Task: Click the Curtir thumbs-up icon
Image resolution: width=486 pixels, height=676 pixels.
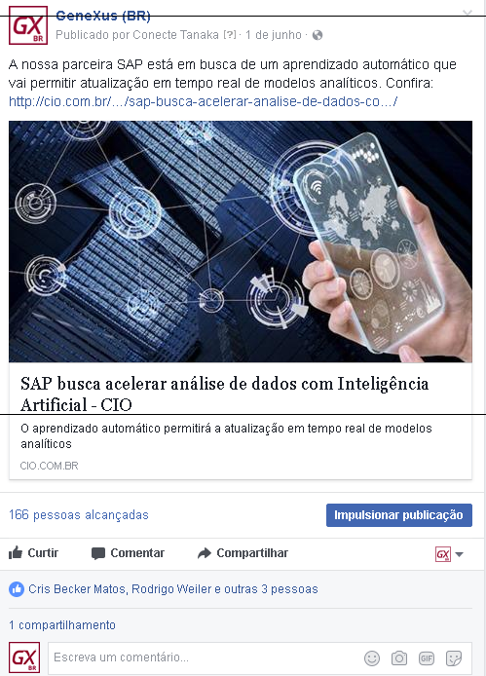Action: 16,552
